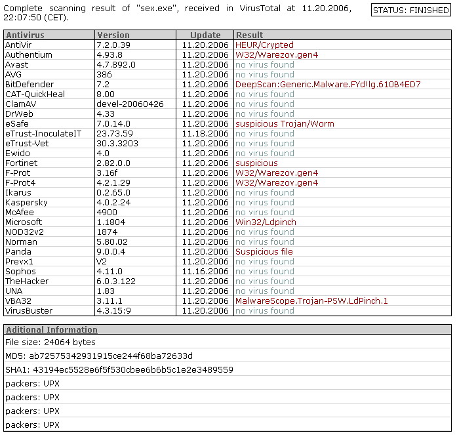This screenshot has height=435, width=457.
Task: Click the Ewido antivirus name
Action: tap(18, 154)
